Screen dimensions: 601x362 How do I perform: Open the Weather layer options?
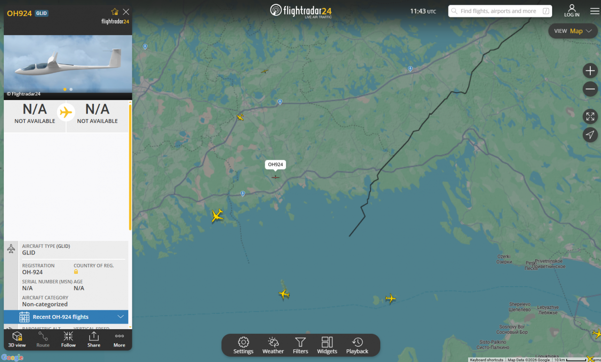tap(273, 345)
